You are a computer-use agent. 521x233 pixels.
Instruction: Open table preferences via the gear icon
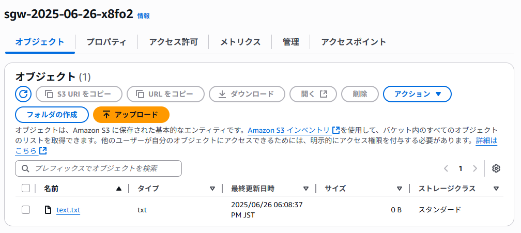pos(496,168)
